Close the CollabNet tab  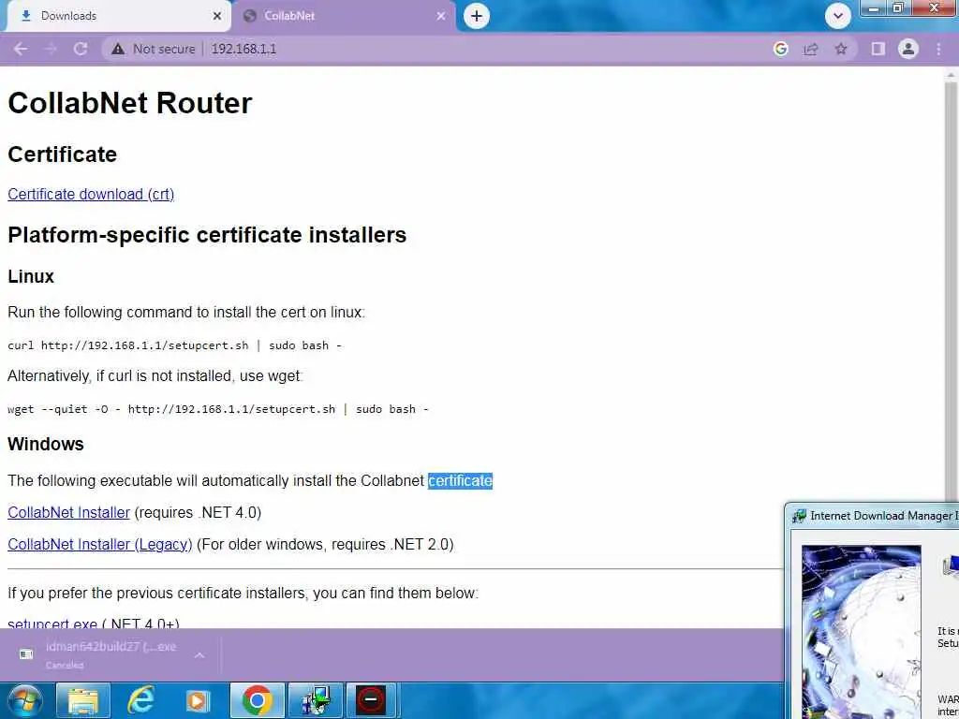click(441, 16)
